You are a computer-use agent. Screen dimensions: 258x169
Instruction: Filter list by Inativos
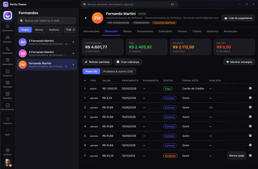pos(54,30)
